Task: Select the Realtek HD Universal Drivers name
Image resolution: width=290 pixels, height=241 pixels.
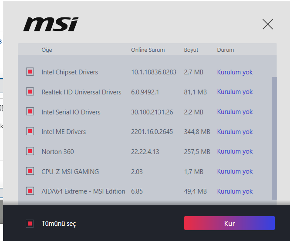Action: [81, 92]
